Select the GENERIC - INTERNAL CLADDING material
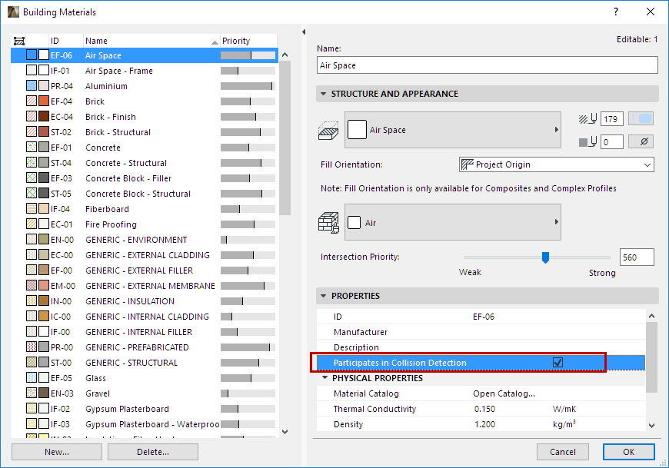The image size is (669, 468). (145, 317)
